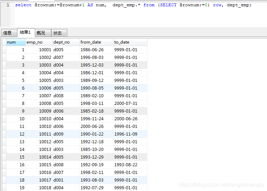Click into the SQL query editor line
This screenshot has height=191, width=267.
pos(133,5)
